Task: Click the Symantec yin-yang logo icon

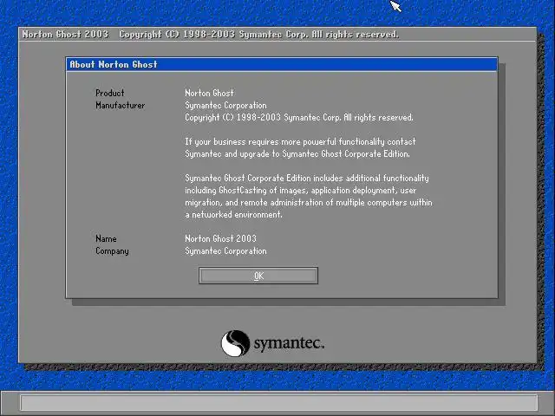Action: coord(235,343)
